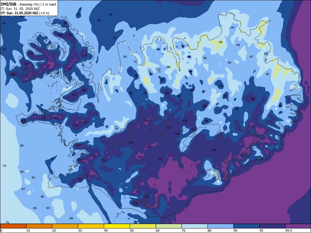Click the humidity value '82' on the map

coord(266,53)
